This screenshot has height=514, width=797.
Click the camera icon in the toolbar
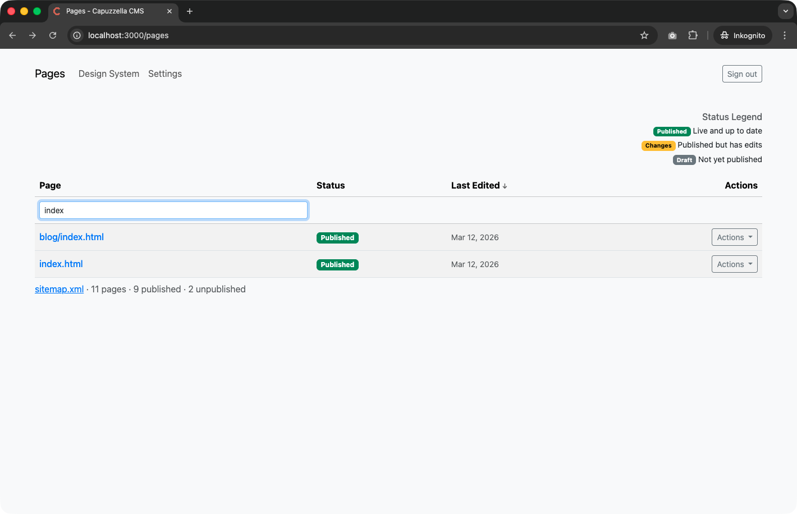click(672, 35)
